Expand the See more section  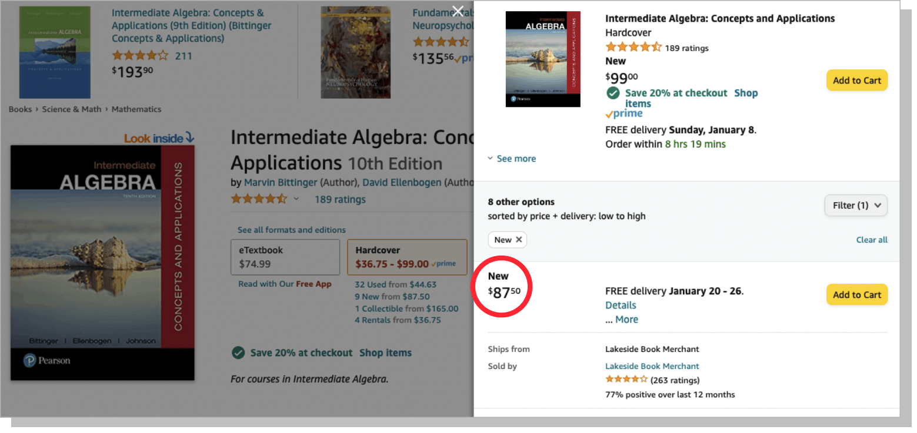512,159
